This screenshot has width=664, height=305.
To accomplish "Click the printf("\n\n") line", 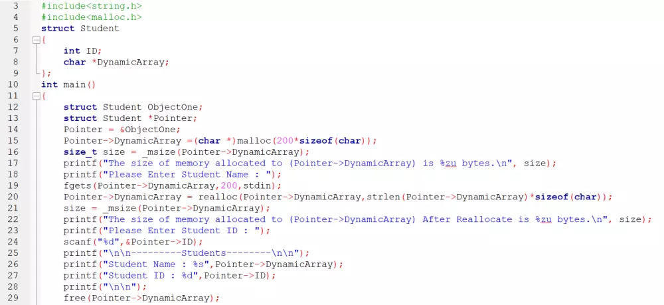I will [x=105, y=286].
